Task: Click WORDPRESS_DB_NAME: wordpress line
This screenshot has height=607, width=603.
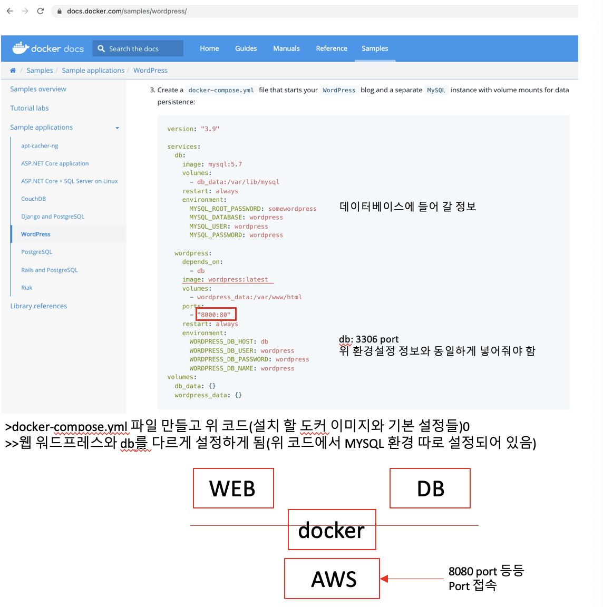Action: pos(241,368)
